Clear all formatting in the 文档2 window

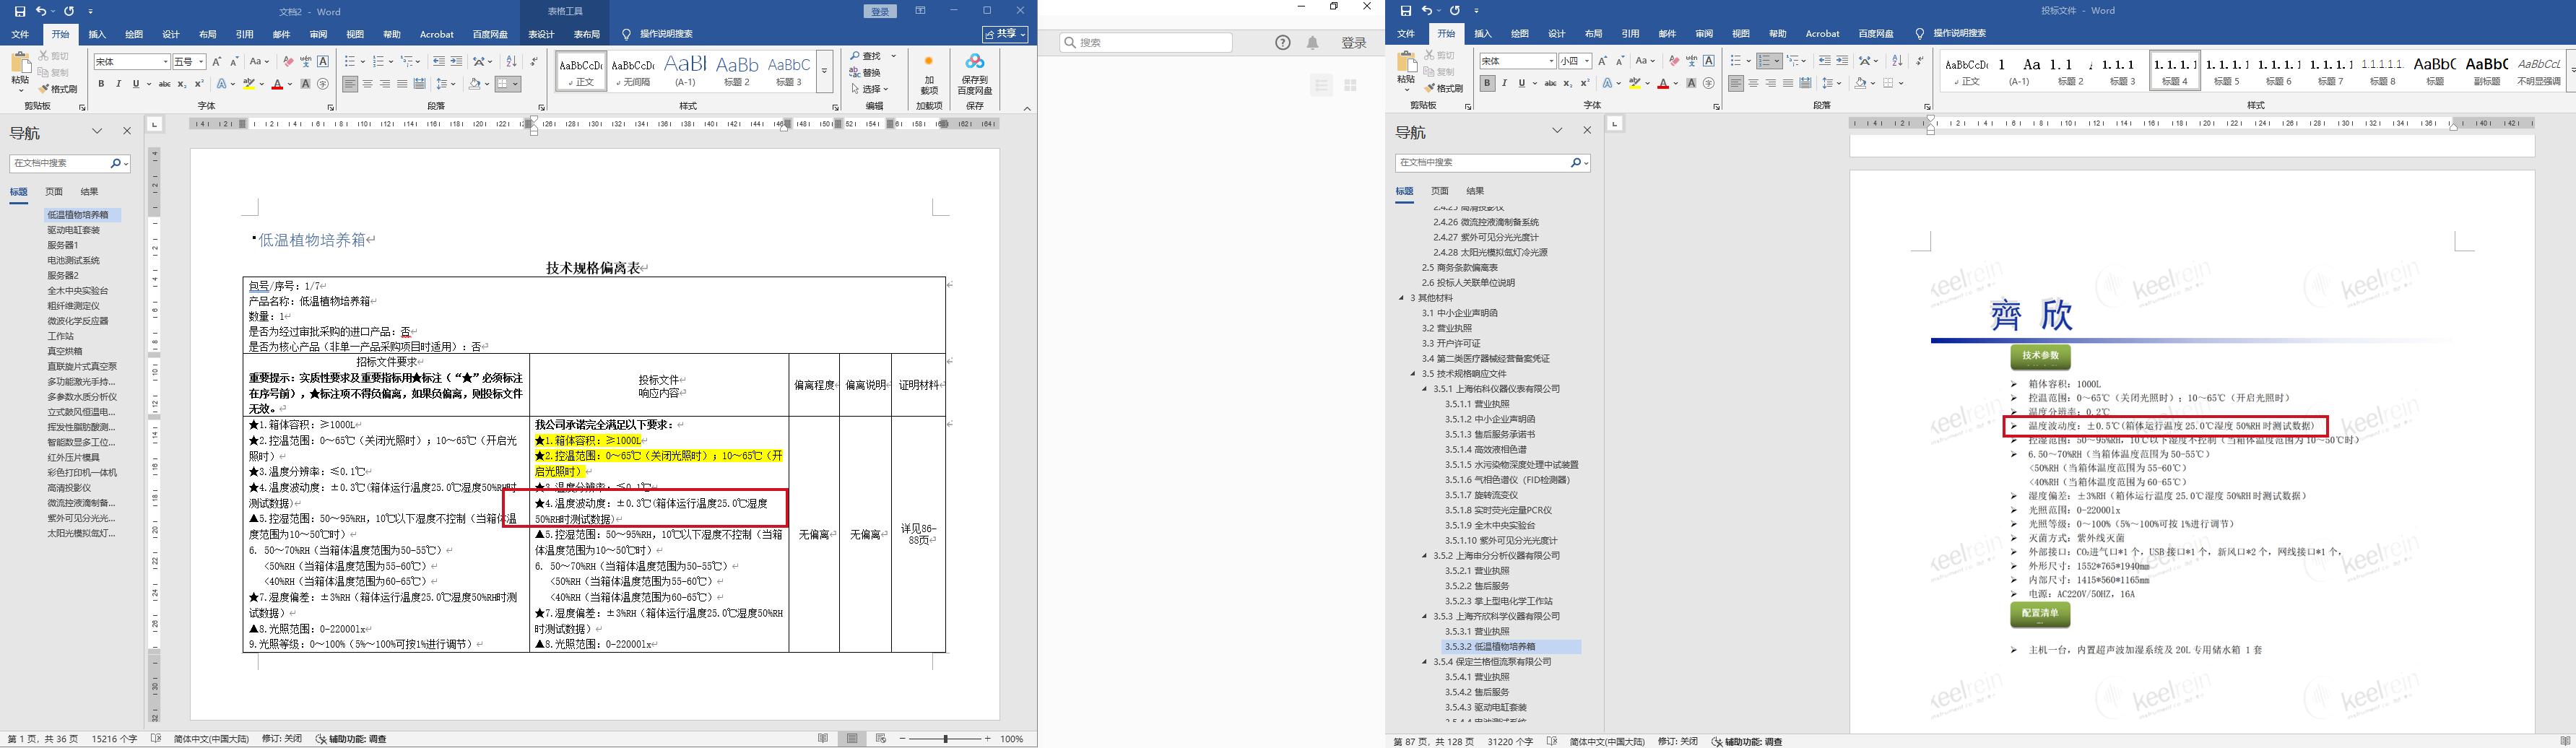pyautogui.click(x=288, y=62)
